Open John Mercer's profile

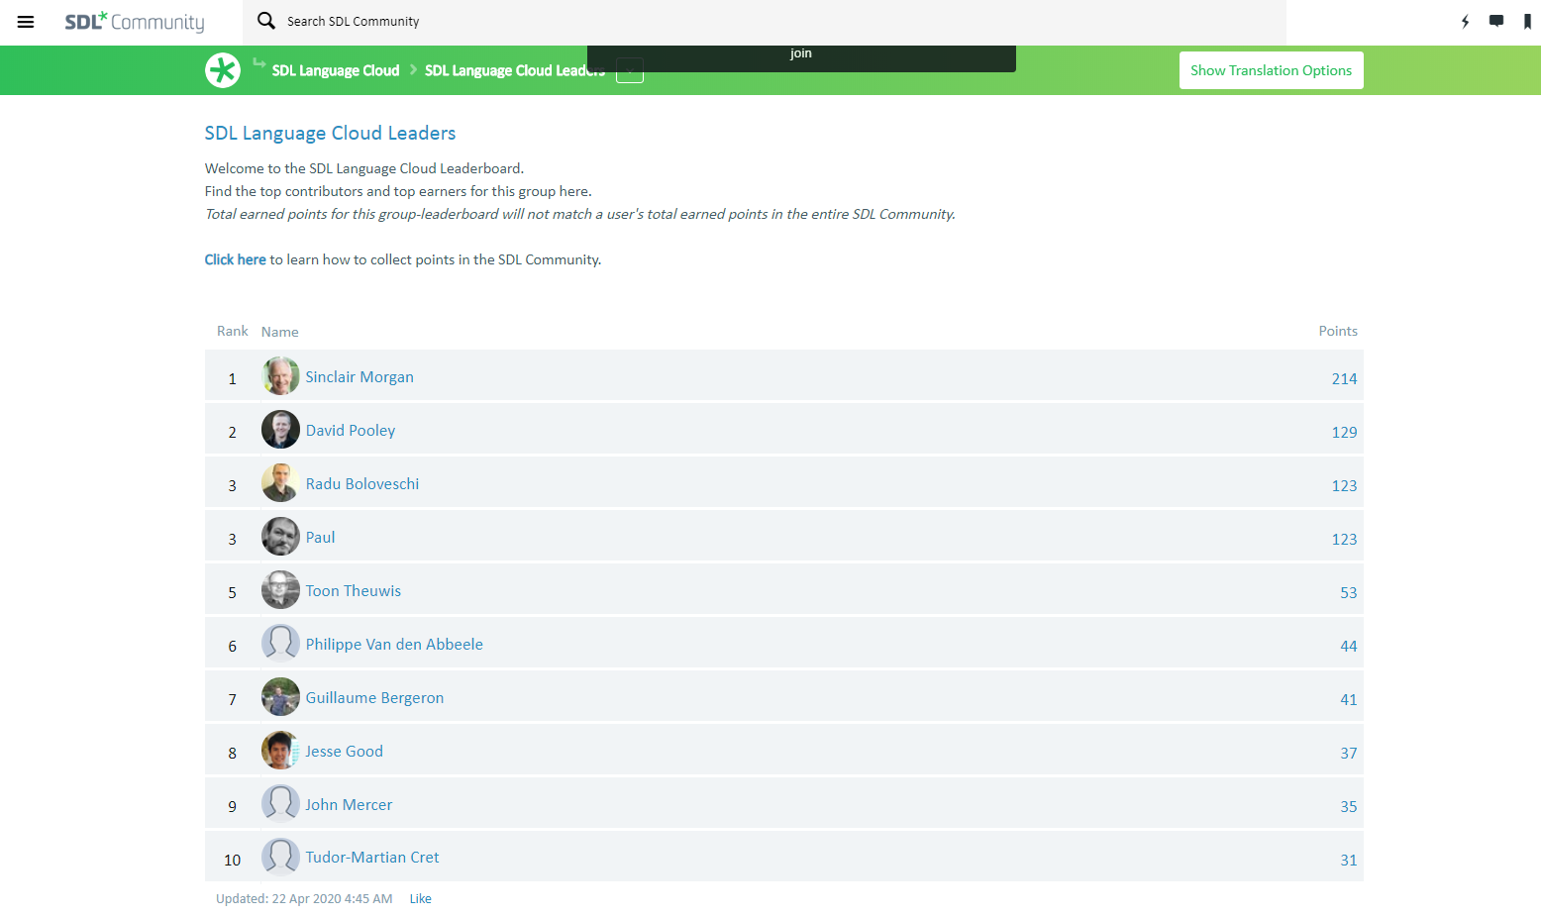click(x=349, y=805)
